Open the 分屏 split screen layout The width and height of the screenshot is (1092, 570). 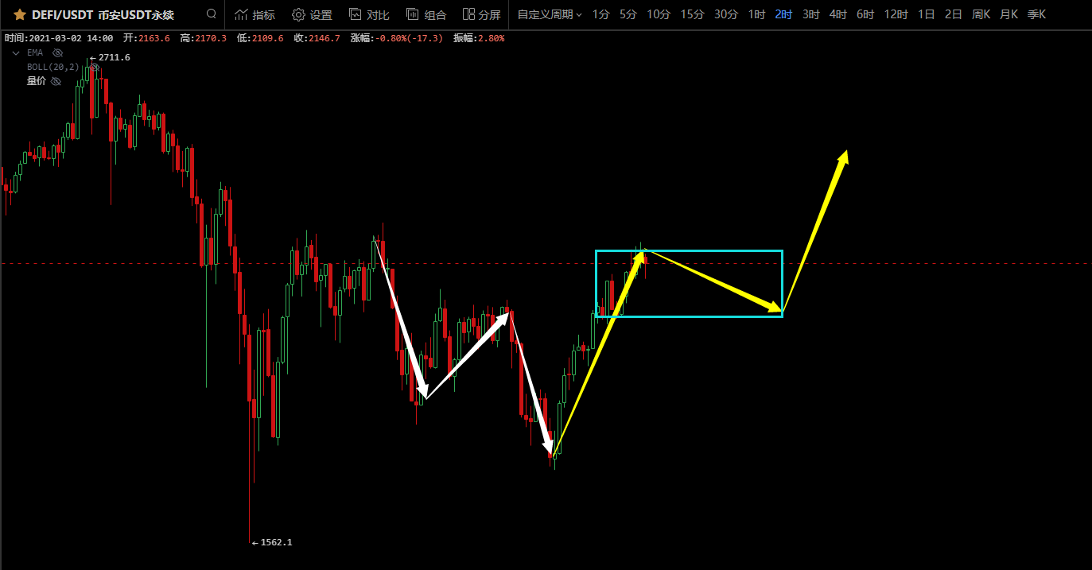pos(481,14)
